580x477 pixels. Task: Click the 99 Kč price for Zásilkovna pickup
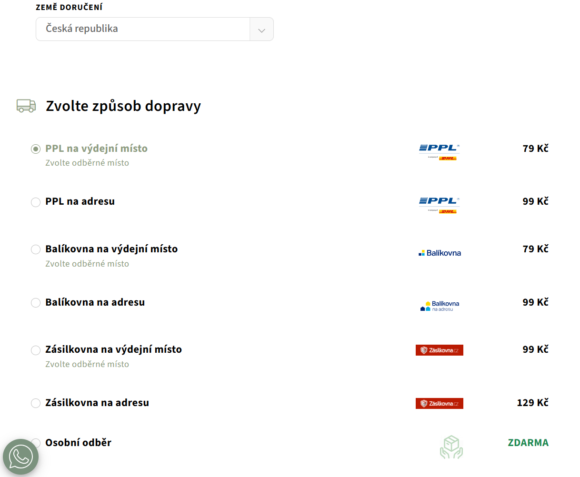point(535,349)
